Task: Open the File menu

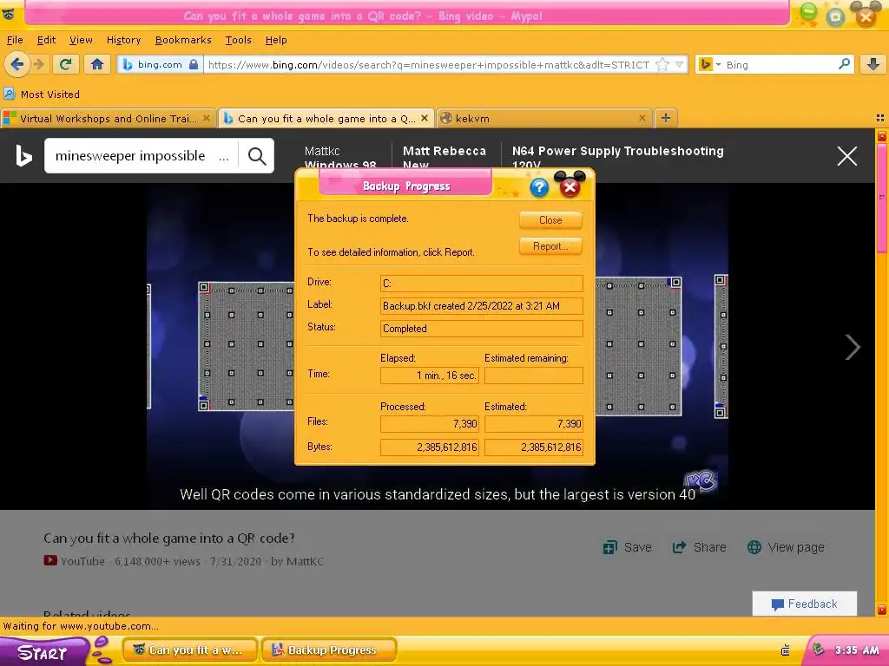Action: click(15, 40)
